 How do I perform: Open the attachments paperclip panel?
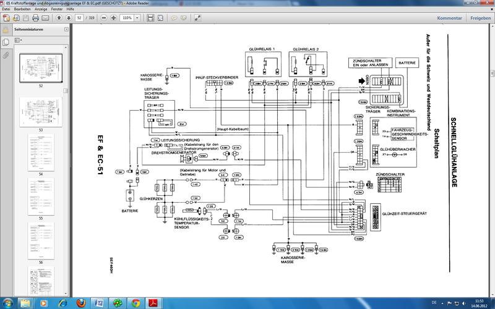click(6, 55)
